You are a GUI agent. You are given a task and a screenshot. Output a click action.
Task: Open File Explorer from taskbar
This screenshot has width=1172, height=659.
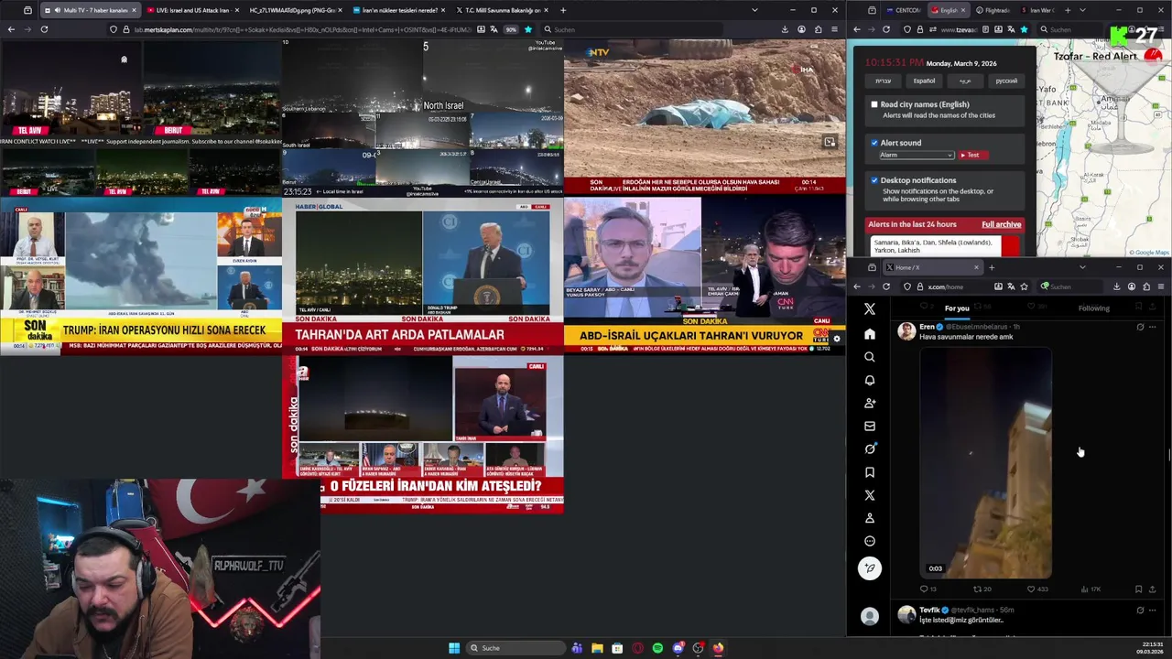click(597, 648)
